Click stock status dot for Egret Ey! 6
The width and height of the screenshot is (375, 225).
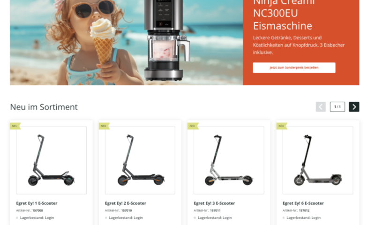[x=284, y=218]
